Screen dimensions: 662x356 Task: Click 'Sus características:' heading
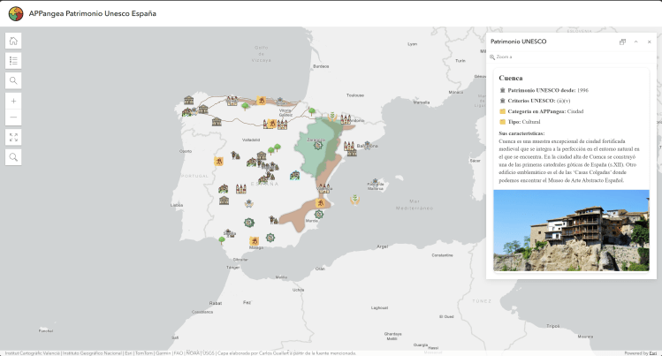521,133
